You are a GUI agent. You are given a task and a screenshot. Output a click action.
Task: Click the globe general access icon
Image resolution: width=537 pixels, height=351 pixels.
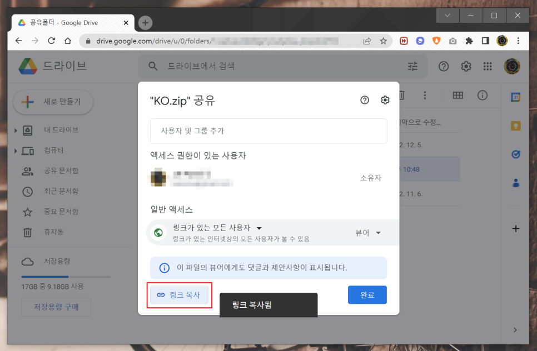(158, 233)
